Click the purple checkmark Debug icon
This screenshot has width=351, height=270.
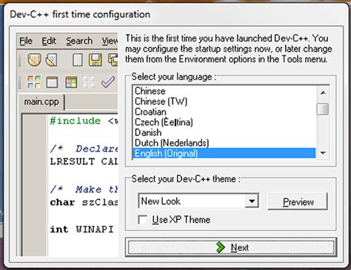pos(108,82)
